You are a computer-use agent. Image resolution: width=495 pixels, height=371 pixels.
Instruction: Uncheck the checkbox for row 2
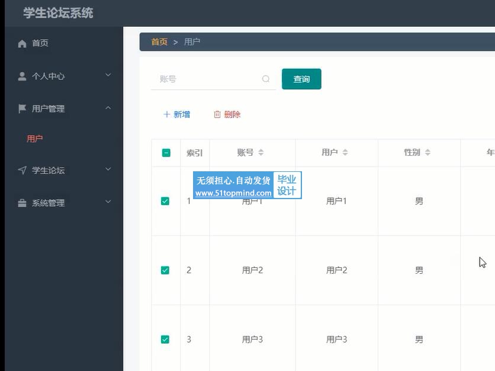click(165, 270)
